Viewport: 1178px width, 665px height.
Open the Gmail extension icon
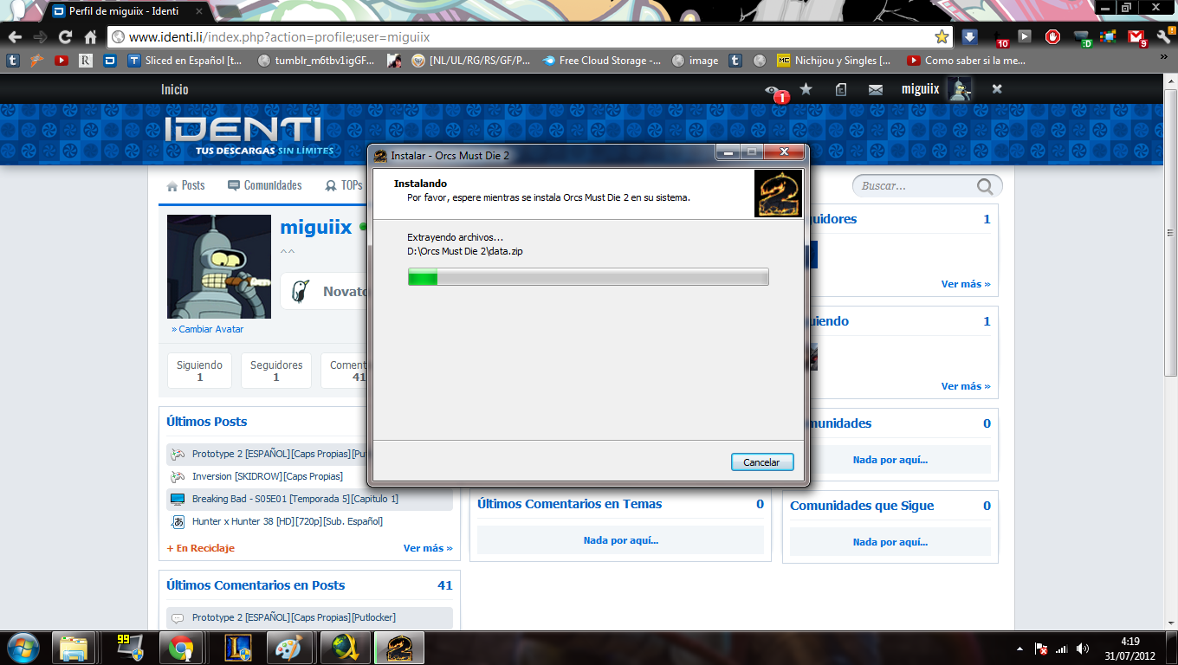(x=1136, y=37)
